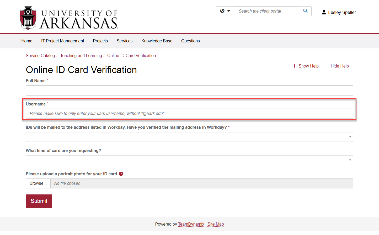
Task: Open the Knowledge Base page
Action: 157,41
